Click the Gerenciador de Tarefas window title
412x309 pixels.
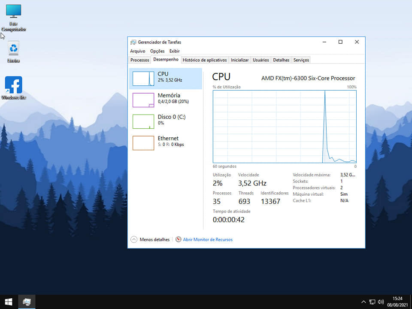tap(160, 42)
